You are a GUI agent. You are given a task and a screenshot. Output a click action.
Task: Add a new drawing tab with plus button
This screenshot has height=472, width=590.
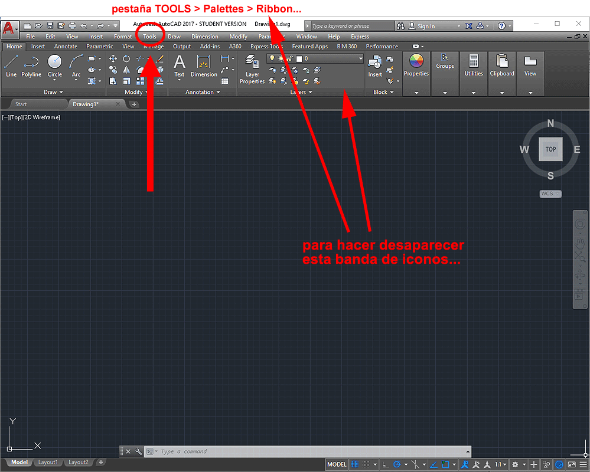click(x=134, y=104)
